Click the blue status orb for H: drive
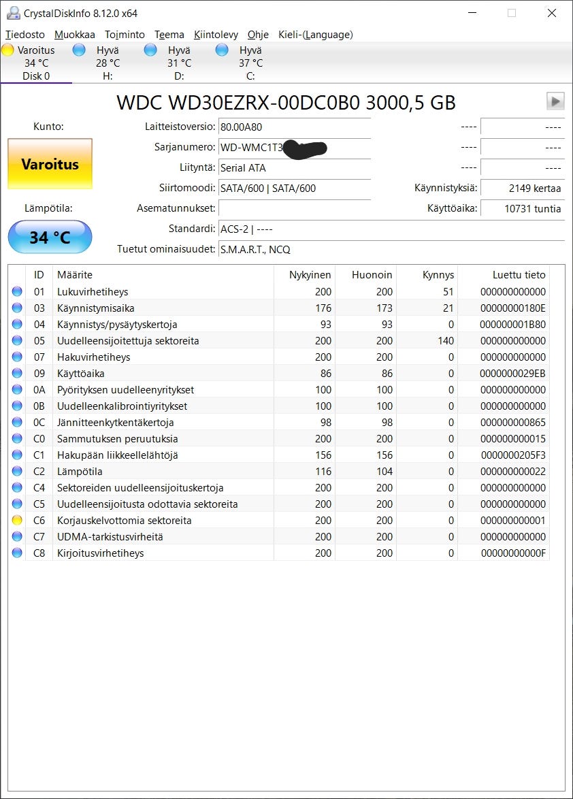Image resolution: width=573 pixels, height=799 pixels. coord(79,50)
